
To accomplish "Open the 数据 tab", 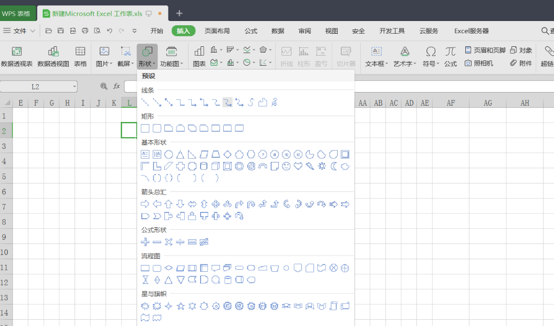I will 278,31.
